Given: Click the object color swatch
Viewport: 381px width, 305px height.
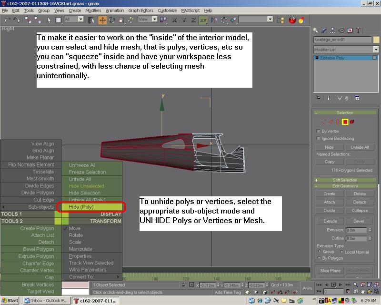Looking at the screenshot, I should tap(376, 40).
